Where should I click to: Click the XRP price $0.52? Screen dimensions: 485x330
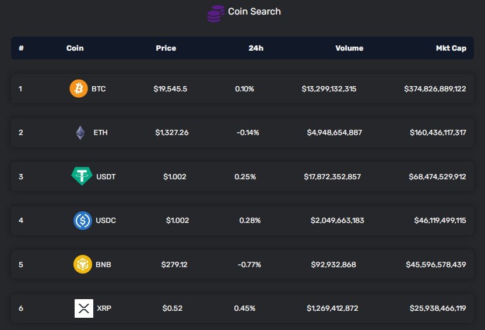(x=173, y=308)
